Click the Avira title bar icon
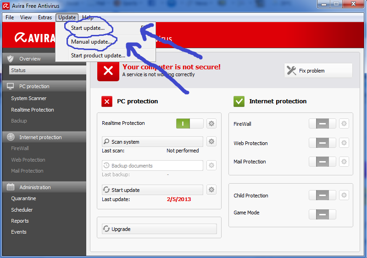Viewport: 367px width, 258px height. point(6,6)
